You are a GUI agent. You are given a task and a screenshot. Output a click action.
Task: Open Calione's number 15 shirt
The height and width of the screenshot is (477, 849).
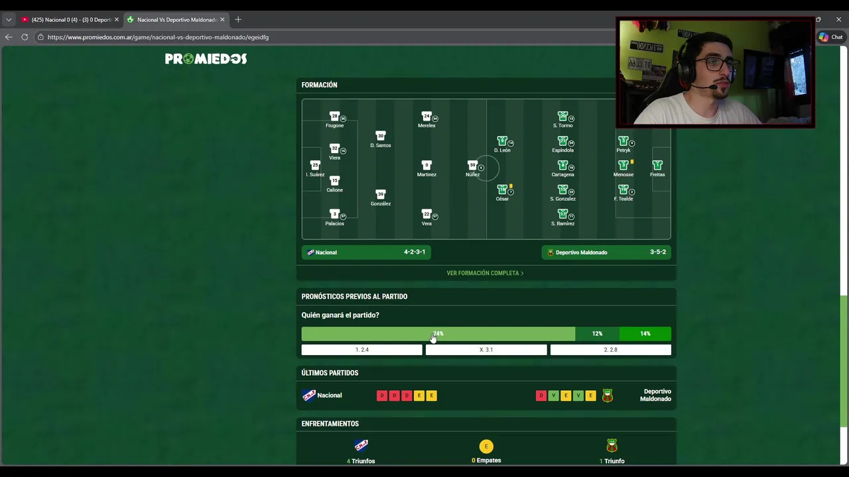pyautogui.click(x=334, y=181)
